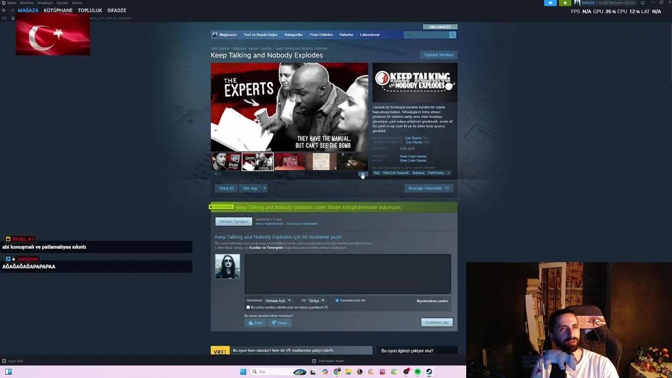Viewport: 672px width, 378px height.
Task: Click the Windows Start button
Action: (243, 372)
